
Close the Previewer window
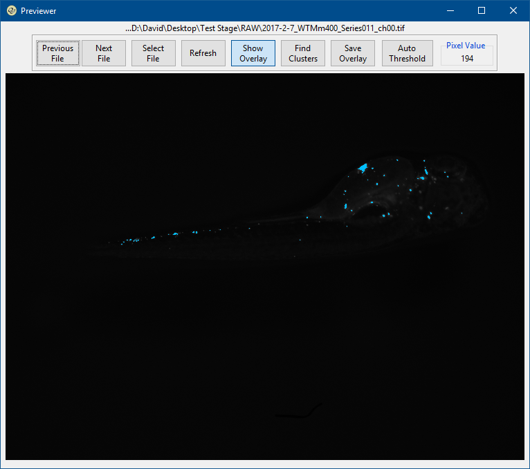[x=513, y=11]
